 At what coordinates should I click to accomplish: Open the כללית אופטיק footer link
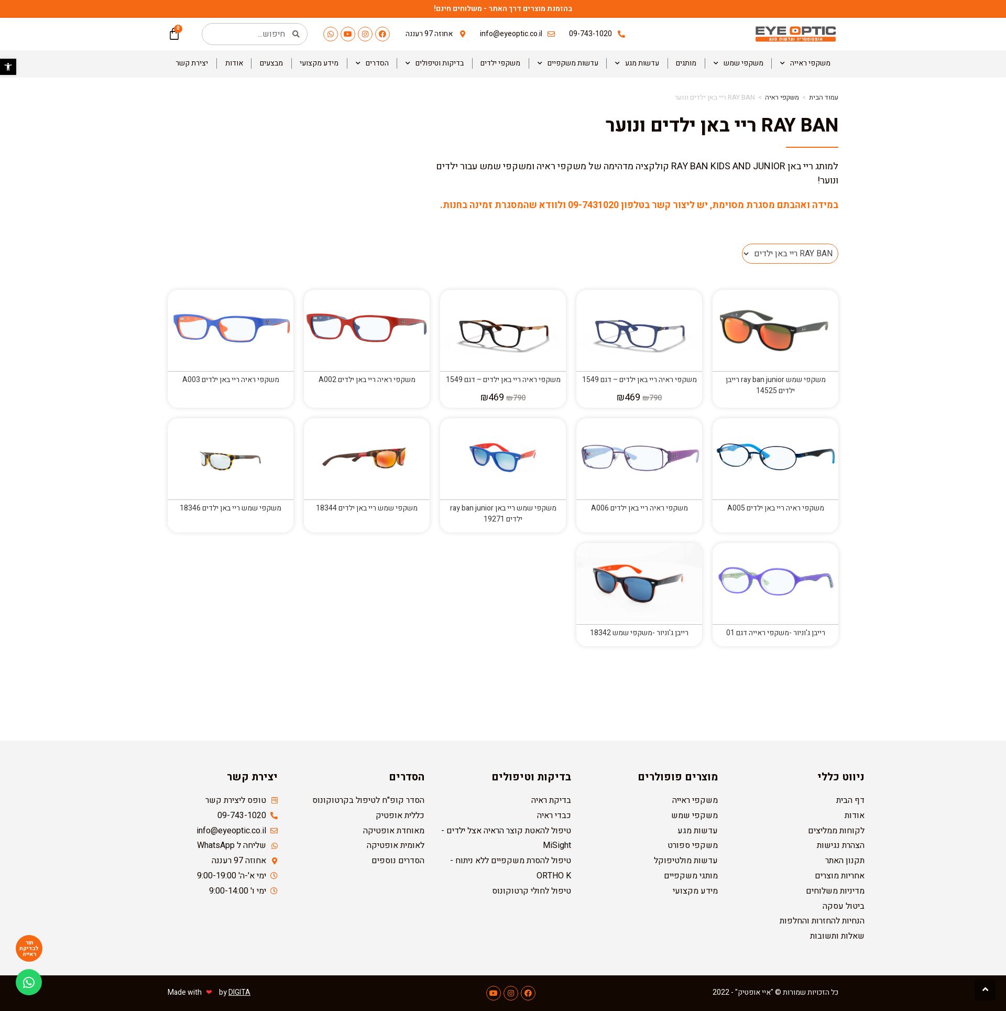(400, 816)
